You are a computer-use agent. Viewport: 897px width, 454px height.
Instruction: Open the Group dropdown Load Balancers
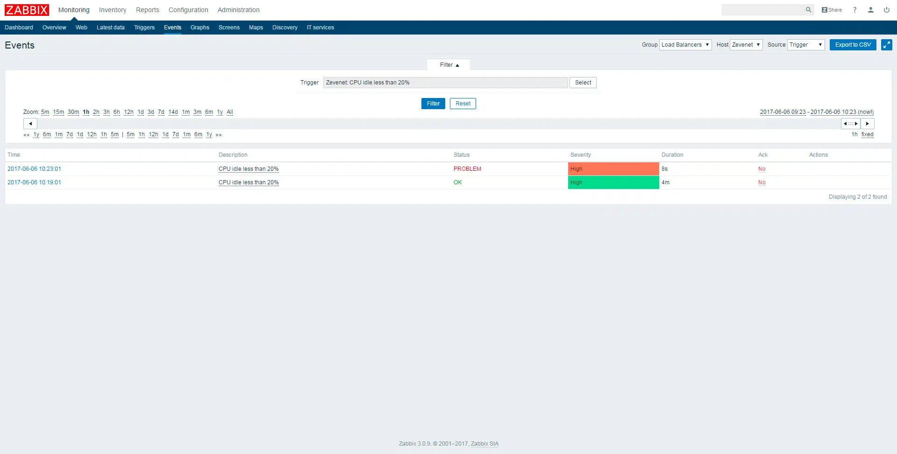tap(685, 45)
